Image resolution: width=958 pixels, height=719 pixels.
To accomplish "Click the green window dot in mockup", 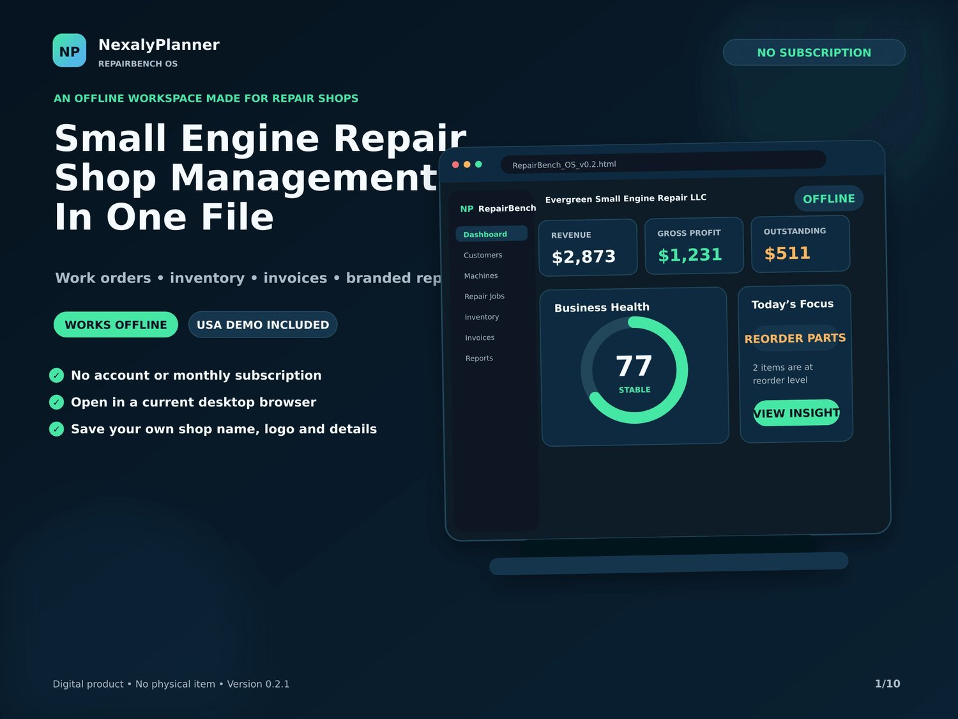I will (x=478, y=164).
